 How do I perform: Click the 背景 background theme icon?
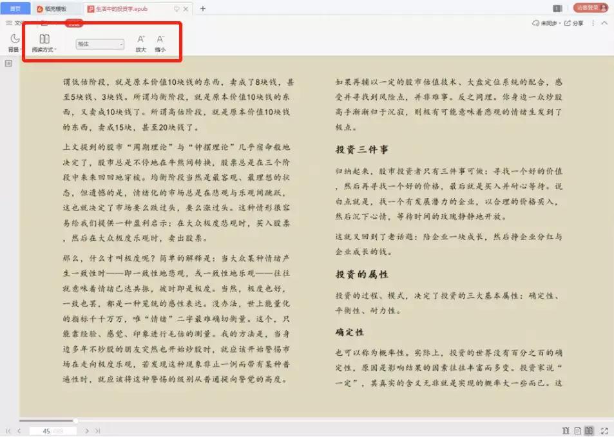[x=14, y=40]
